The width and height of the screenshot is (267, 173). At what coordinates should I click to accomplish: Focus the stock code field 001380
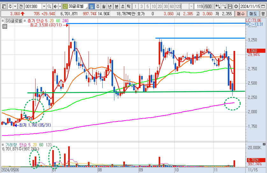[x=33, y=7]
